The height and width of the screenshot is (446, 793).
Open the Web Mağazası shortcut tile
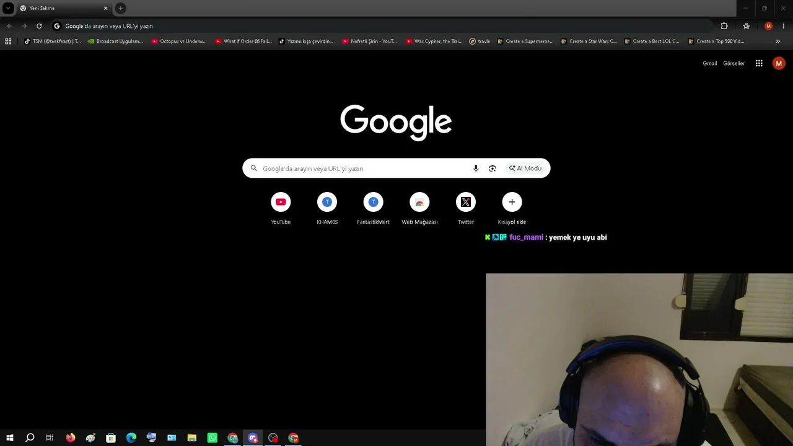click(419, 208)
